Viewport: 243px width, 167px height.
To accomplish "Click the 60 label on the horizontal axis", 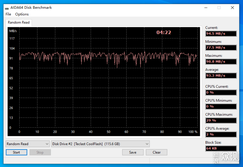I will 126,132.
